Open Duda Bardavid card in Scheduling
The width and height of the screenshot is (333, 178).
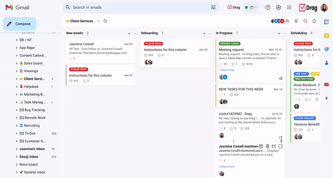[x=306, y=90]
